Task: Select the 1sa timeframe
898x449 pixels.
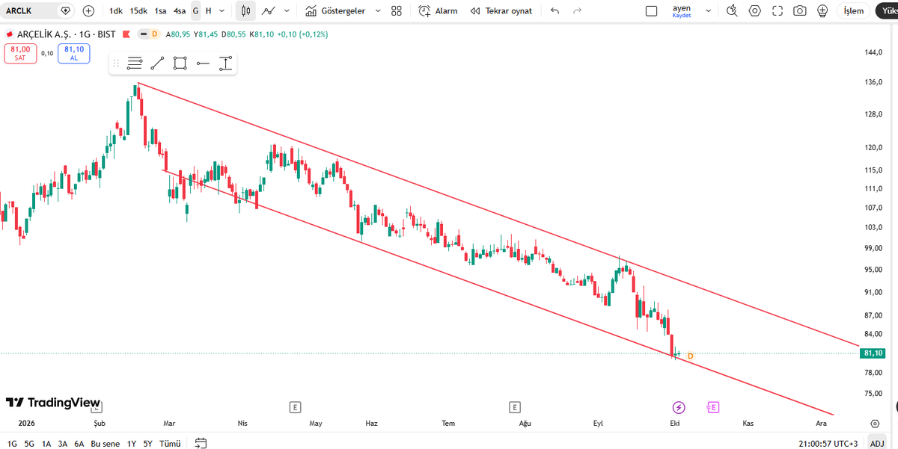Action: (160, 11)
